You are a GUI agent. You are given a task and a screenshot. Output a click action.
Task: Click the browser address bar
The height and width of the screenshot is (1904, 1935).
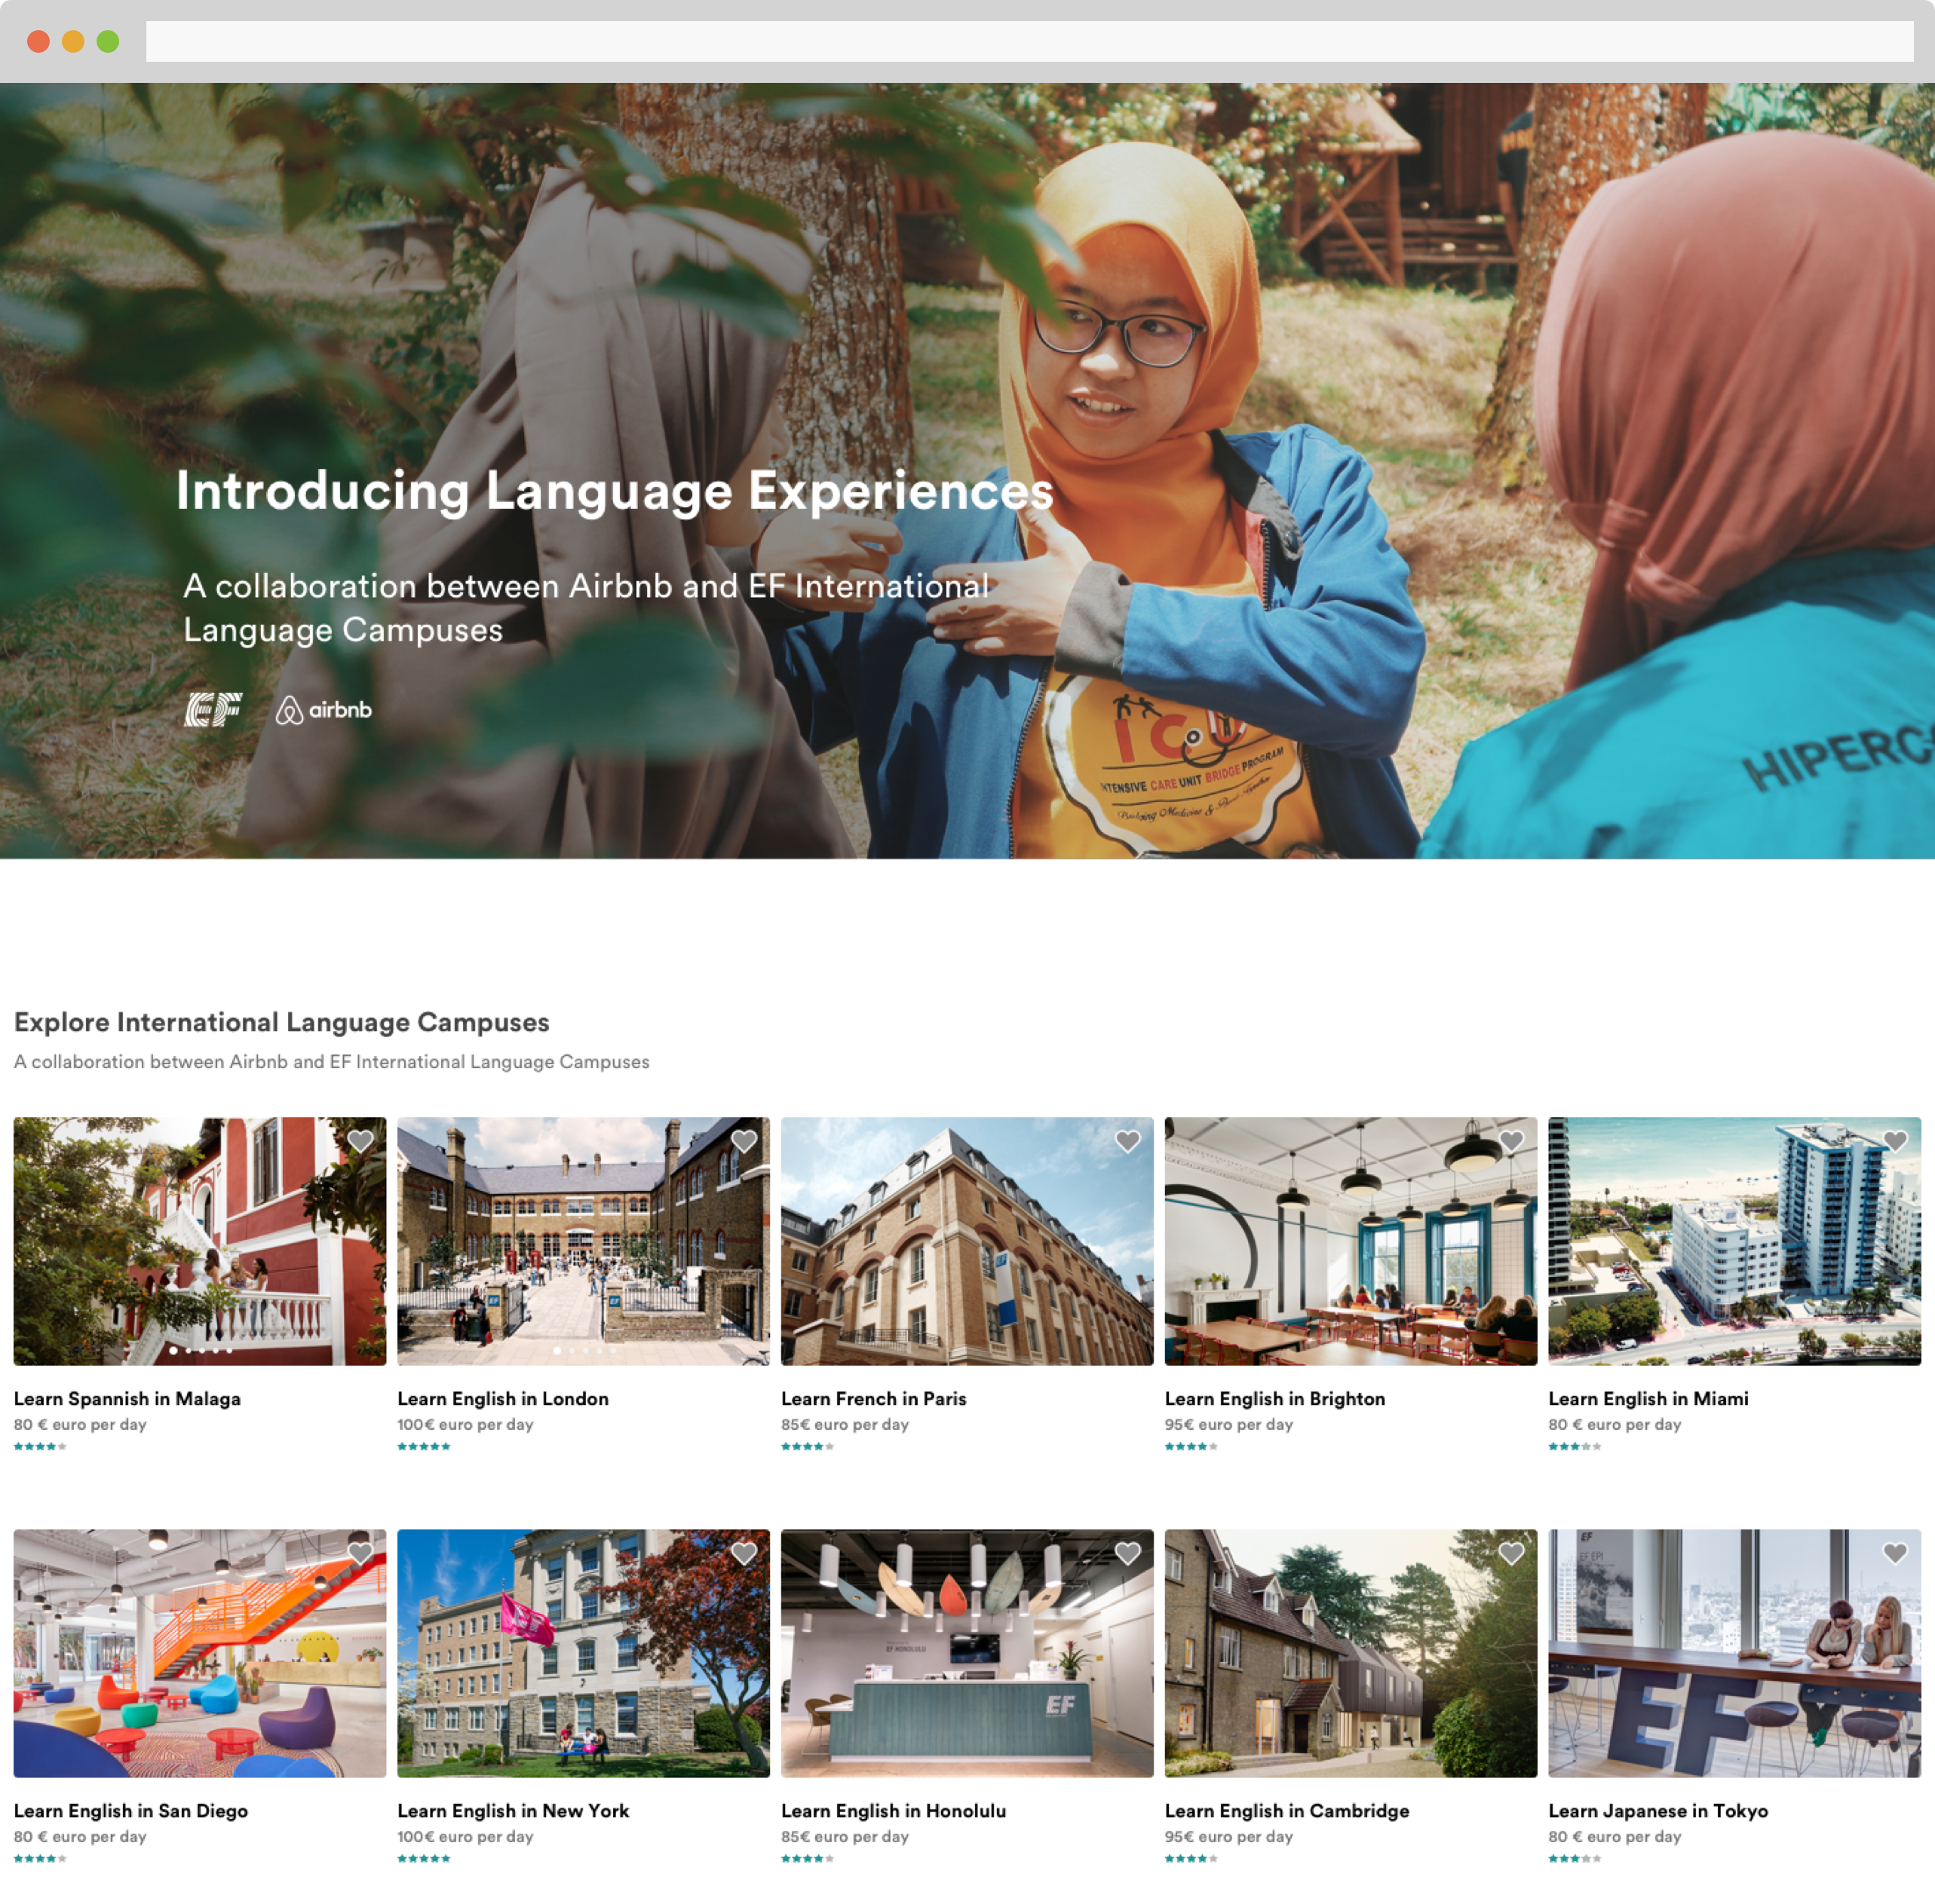click(x=1029, y=41)
